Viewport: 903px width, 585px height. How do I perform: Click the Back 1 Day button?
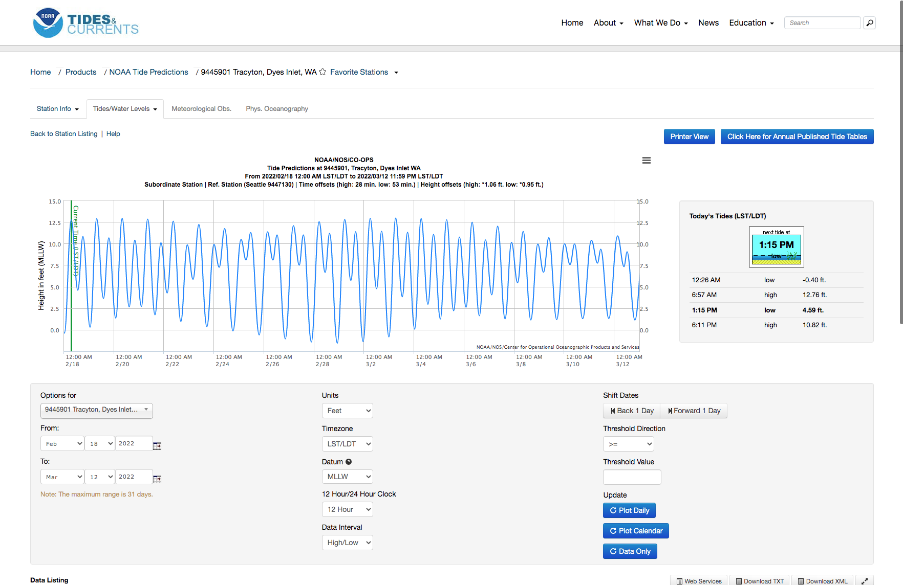(632, 411)
